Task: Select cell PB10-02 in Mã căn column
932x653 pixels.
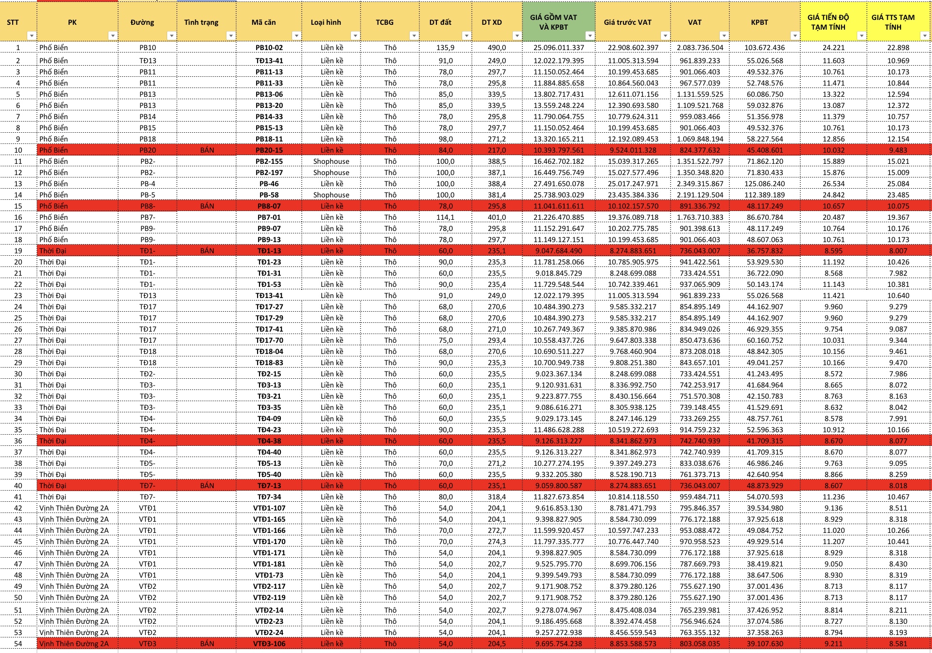Action: coord(269,48)
